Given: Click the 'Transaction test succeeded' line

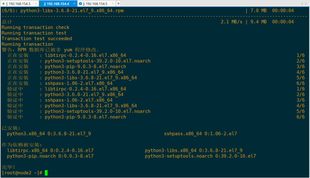Looking at the screenshot, I should 37,39.
